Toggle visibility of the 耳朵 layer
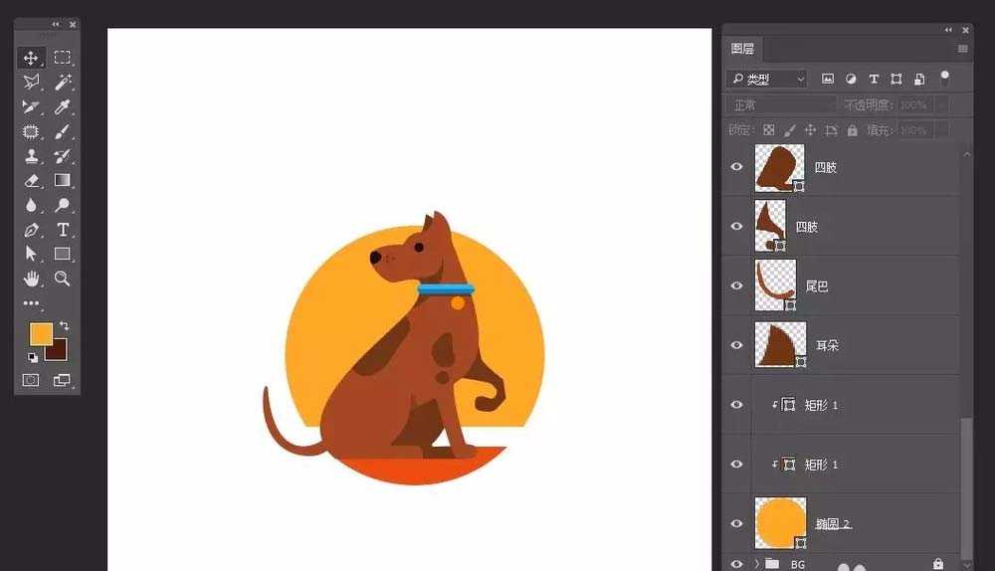 [737, 345]
